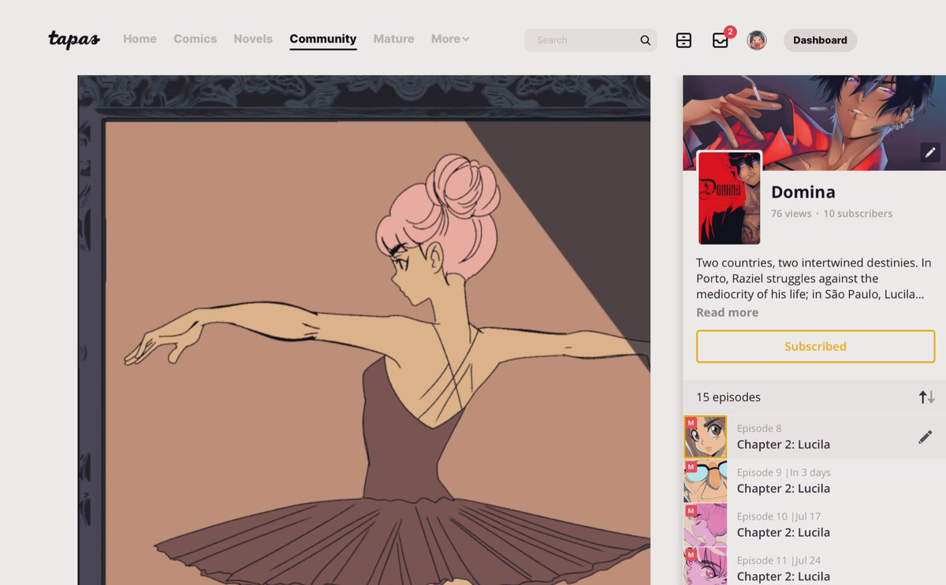The image size is (946, 585).
Task: Open the library icon in the top bar
Action: [683, 39]
